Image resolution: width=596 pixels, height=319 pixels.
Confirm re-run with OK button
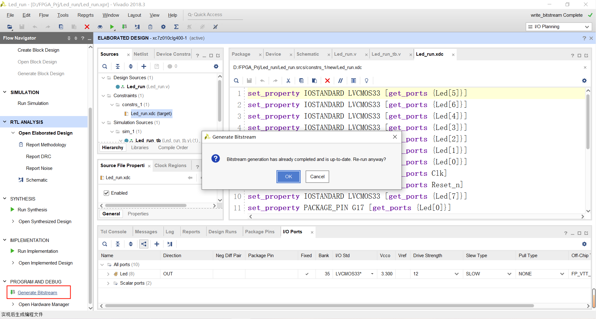coord(289,177)
